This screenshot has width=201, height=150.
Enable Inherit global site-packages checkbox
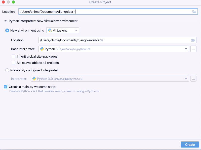(14, 56)
